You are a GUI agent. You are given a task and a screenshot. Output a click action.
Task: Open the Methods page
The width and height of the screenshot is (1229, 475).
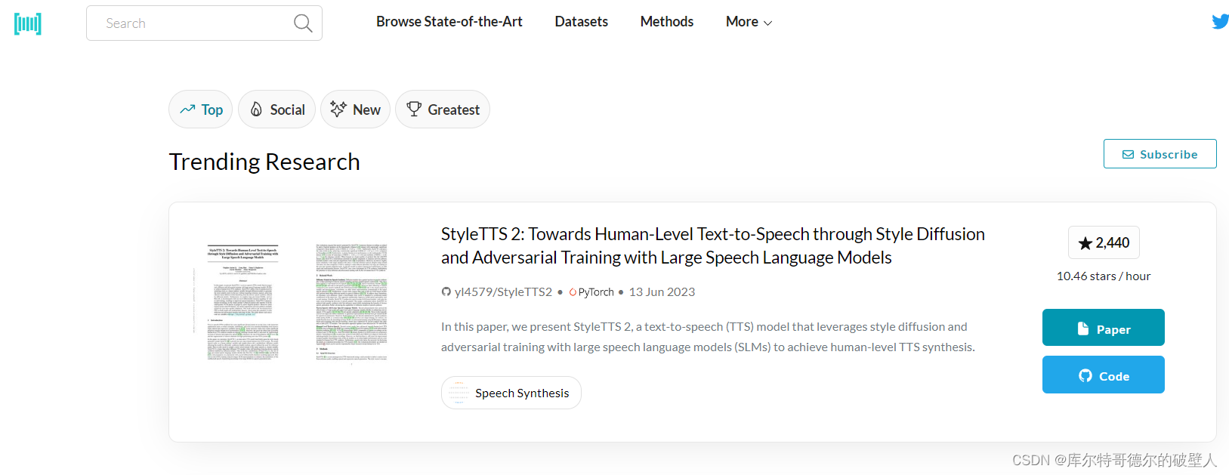click(x=667, y=22)
